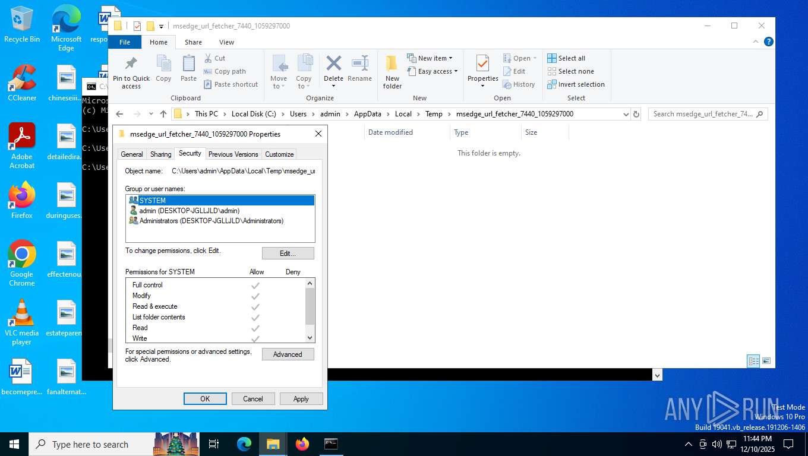Click the Advanced button

288,354
